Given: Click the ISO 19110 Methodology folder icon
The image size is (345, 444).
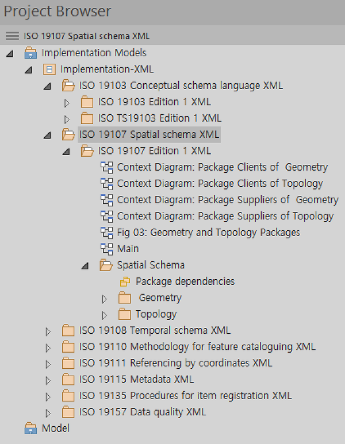Looking at the screenshot, I should [68, 347].
